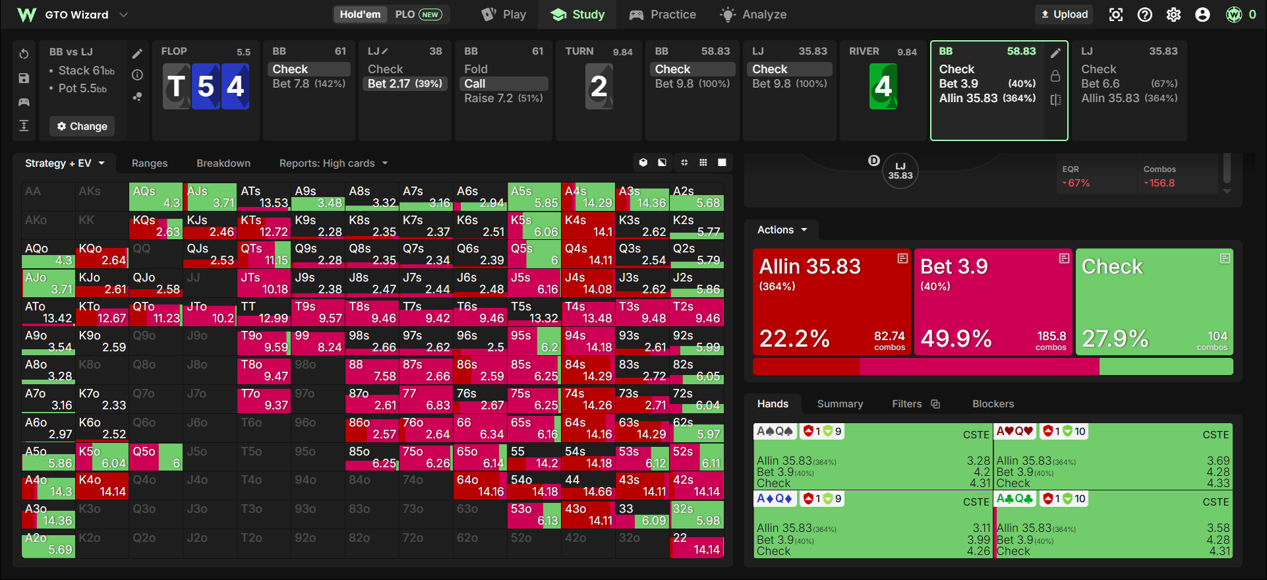The width and height of the screenshot is (1267, 580).
Task: Switch to PLO game mode
Action: point(418,14)
